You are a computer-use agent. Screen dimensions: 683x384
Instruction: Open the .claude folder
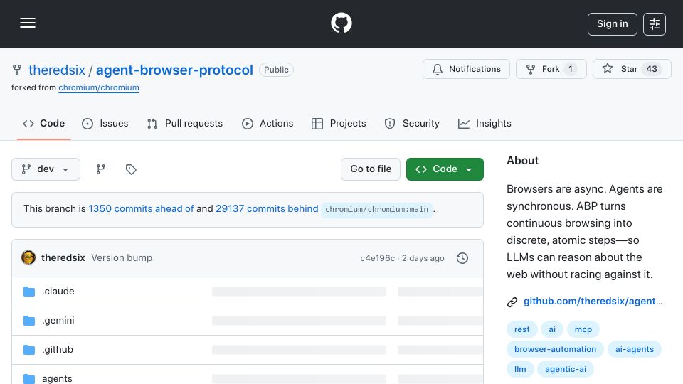coord(58,292)
